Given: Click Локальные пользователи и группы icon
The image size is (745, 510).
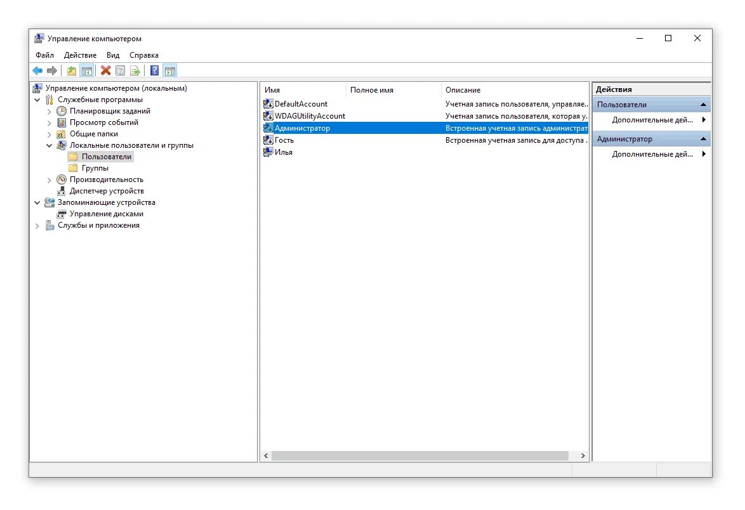Looking at the screenshot, I should [x=62, y=145].
